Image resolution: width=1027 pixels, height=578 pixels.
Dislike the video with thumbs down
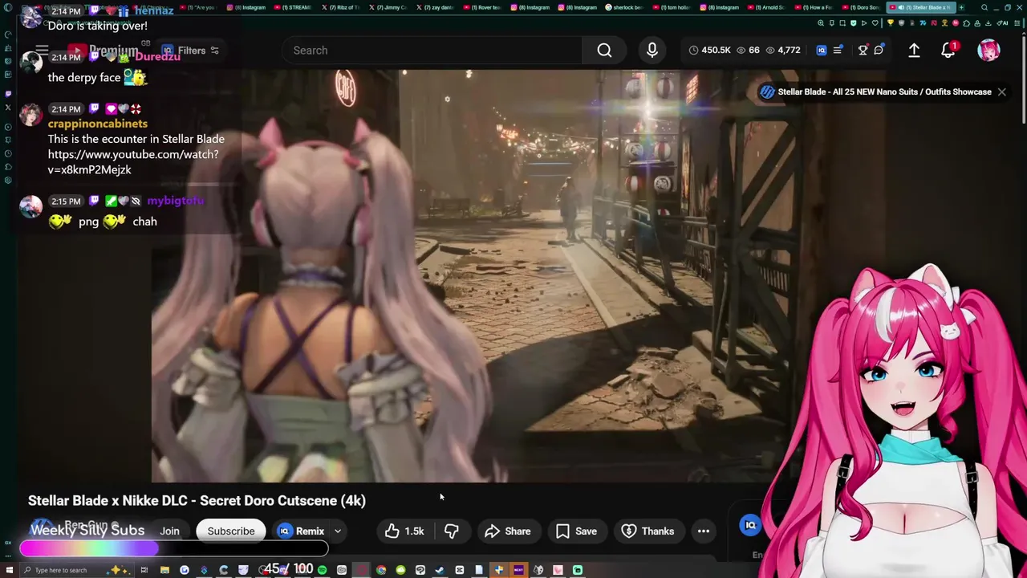[452, 531]
